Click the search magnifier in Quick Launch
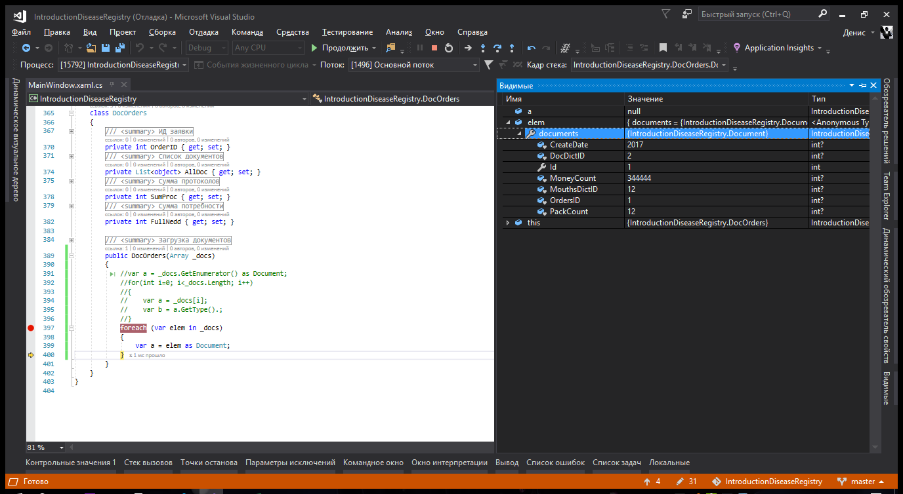 click(x=823, y=14)
